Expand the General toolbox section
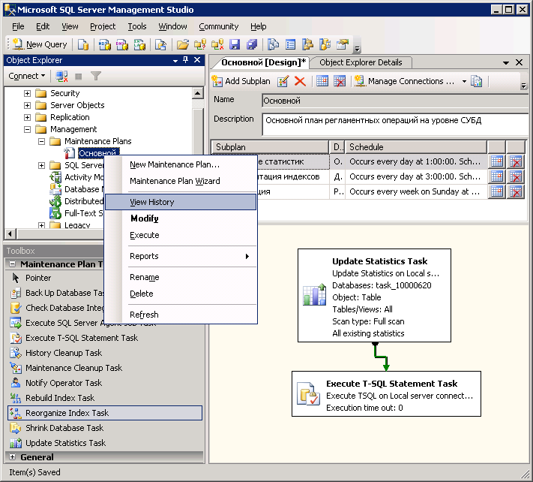 click(12, 456)
